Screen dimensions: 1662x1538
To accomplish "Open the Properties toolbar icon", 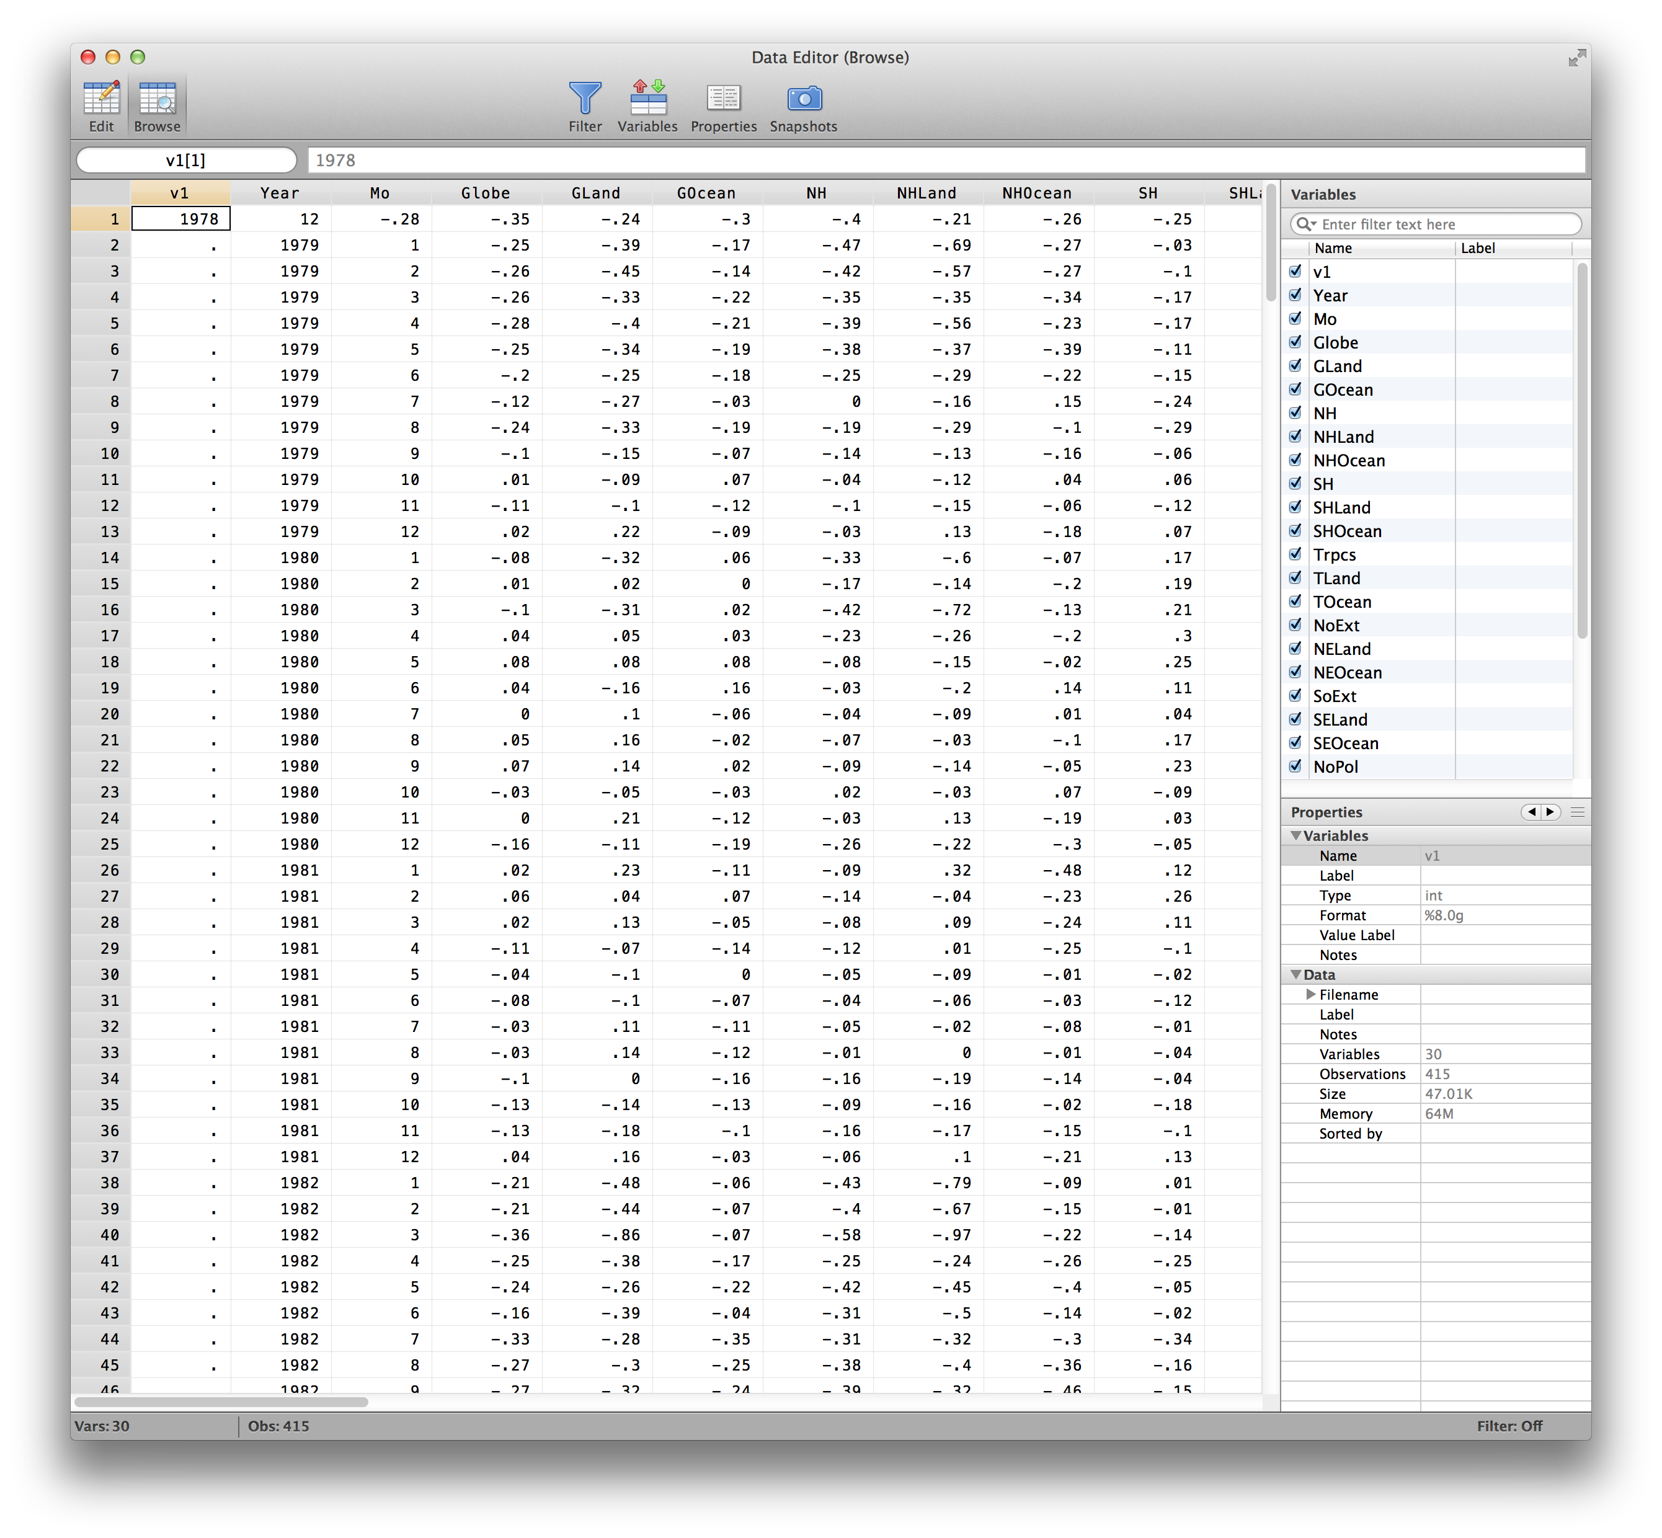I will click(722, 98).
